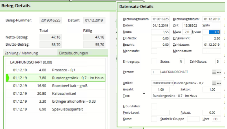
Task: Click the Netto field 3,55
Action: point(160,32)
